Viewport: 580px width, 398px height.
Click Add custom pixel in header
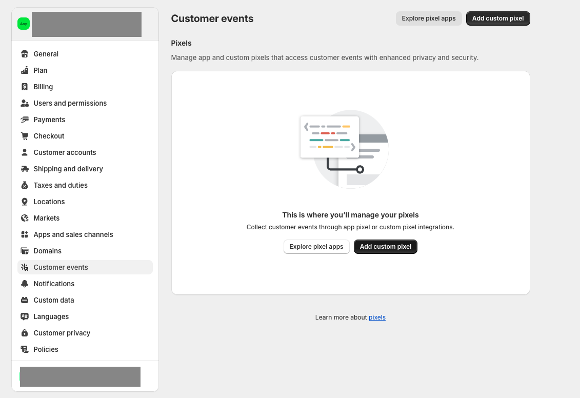tap(498, 18)
